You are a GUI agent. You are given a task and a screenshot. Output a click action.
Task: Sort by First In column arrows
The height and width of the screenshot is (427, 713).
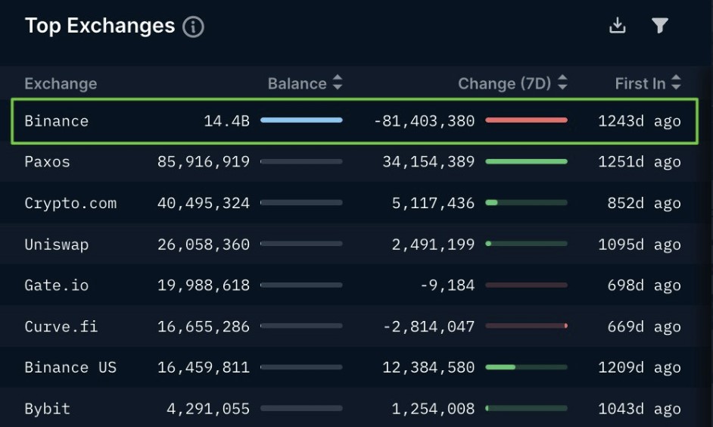click(676, 83)
